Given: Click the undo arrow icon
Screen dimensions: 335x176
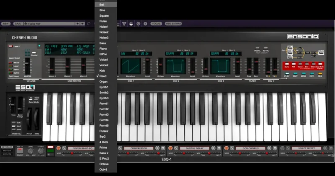Looking at the screenshot, I should [89, 24].
